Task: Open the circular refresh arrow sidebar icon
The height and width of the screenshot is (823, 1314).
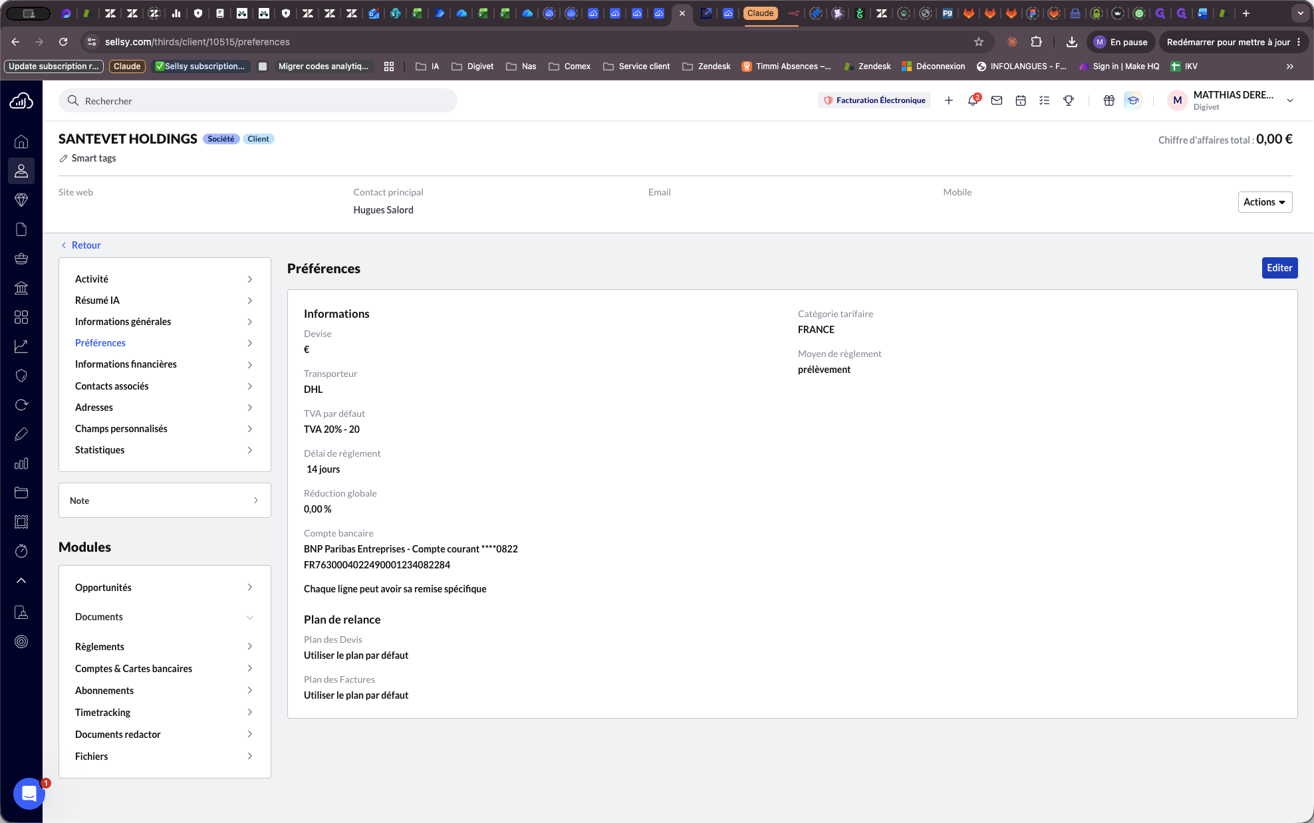Action: click(21, 405)
